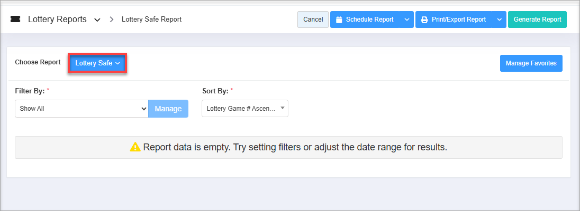This screenshot has height=211, width=580.
Task: Click the Filter By label
Action: (x=31, y=91)
